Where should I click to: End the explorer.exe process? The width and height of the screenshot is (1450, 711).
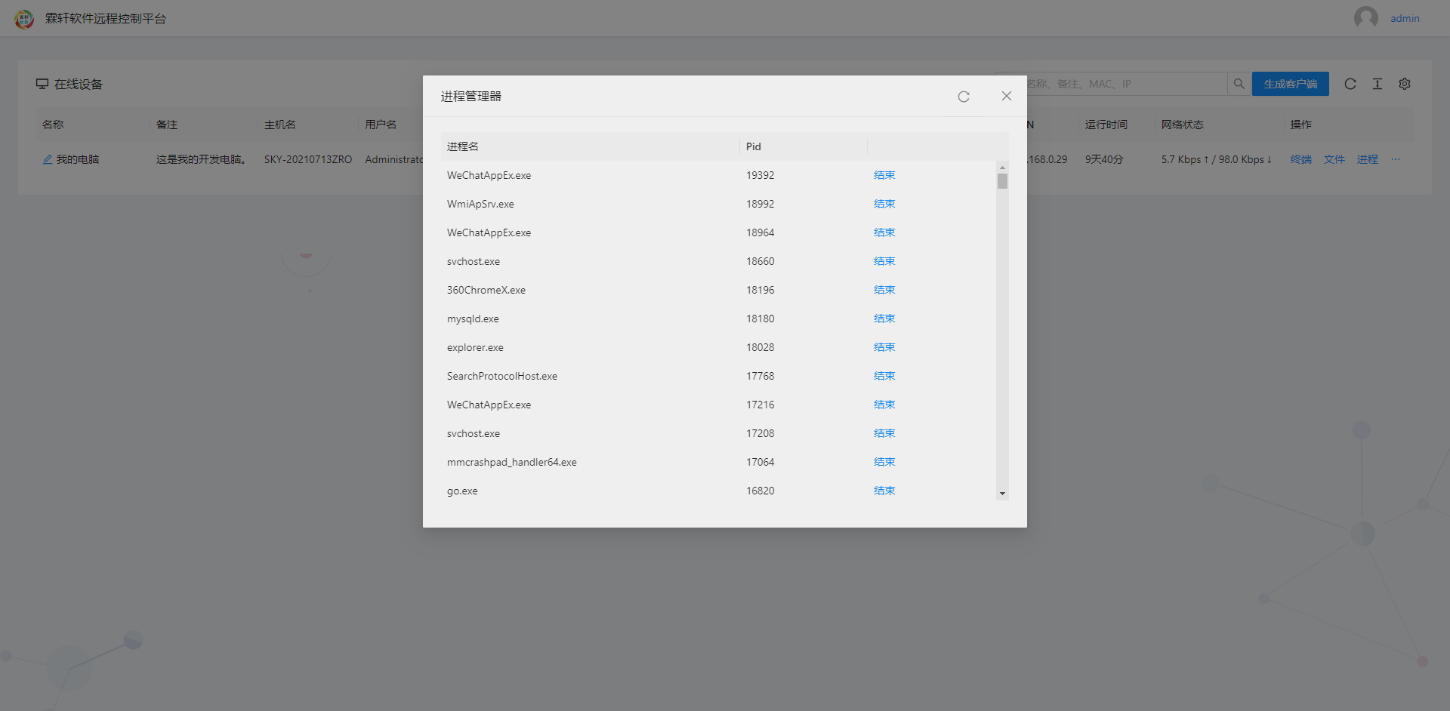884,347
